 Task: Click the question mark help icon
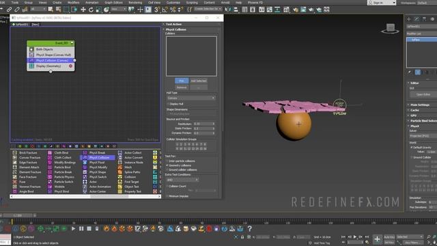click(249, 229)
